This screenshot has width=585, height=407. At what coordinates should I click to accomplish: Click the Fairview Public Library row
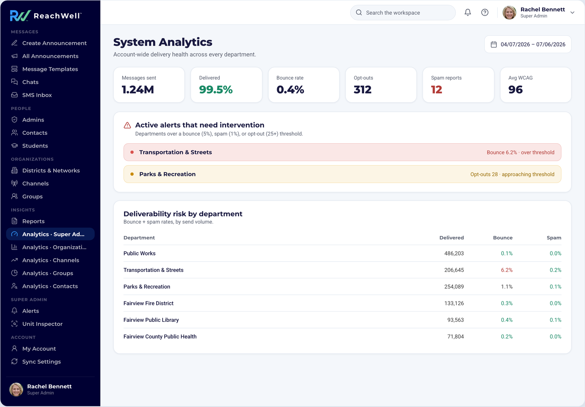[342, 320]
